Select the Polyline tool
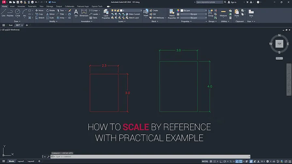The image size is (292, 164). click(10, 13)
